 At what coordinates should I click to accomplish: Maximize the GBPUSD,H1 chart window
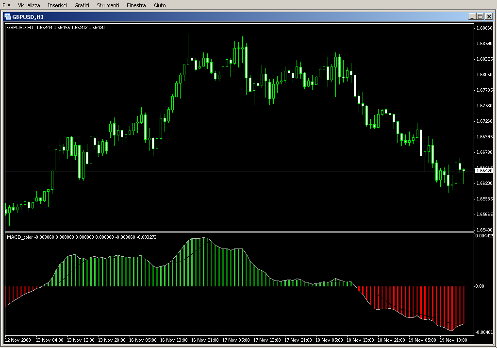click(480, 17)
